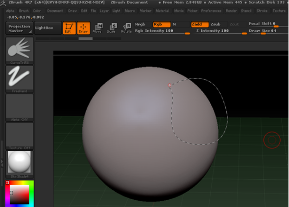This screenshot has width=289, height=207.
Task: Open the Marker menu
Action: click(146, 11)
